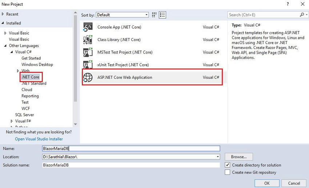Click the Name input field
309x188 pixels.
131,148
